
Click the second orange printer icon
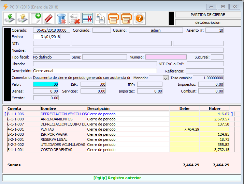point(126,18)
